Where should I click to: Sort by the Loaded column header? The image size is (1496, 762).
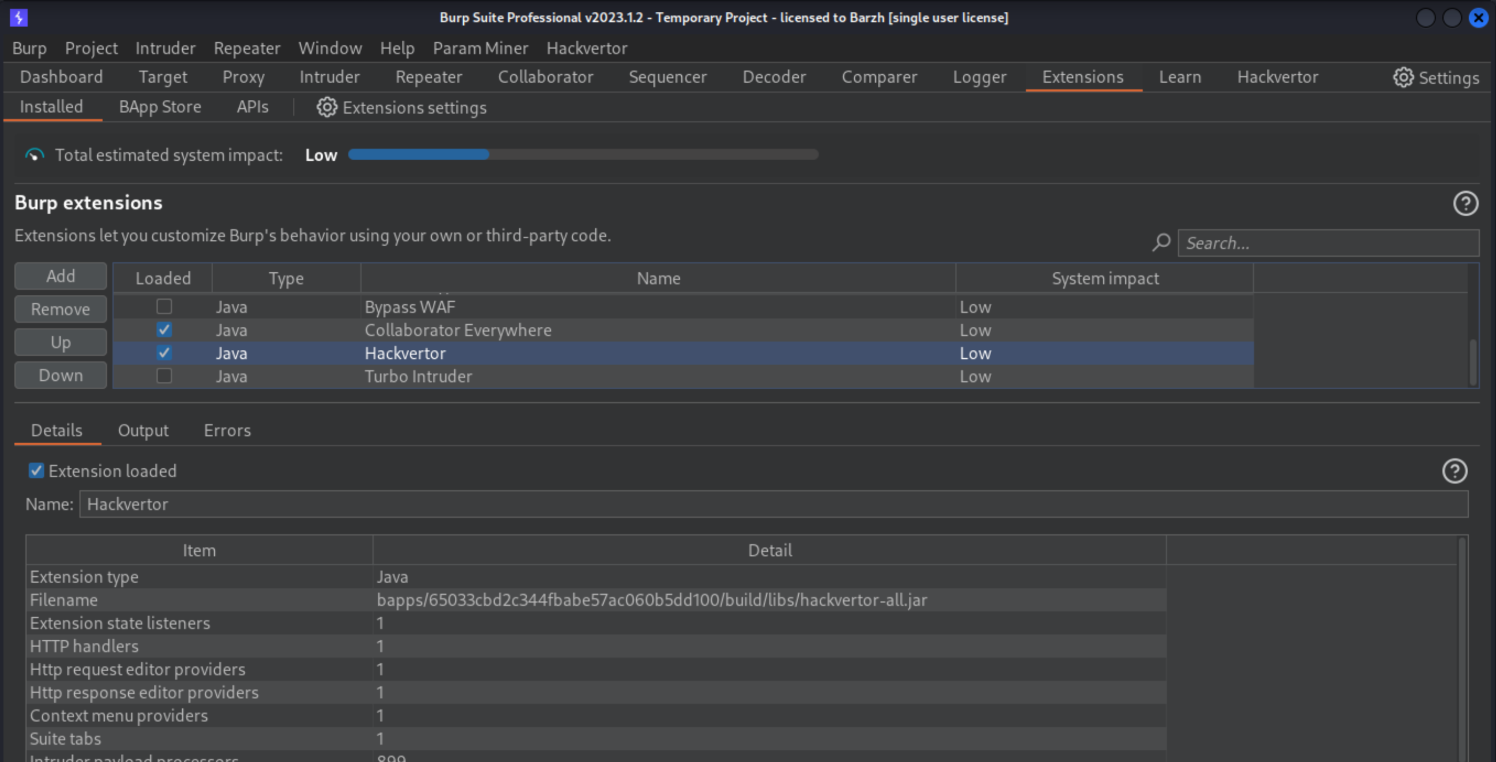(x=163, y=279)
